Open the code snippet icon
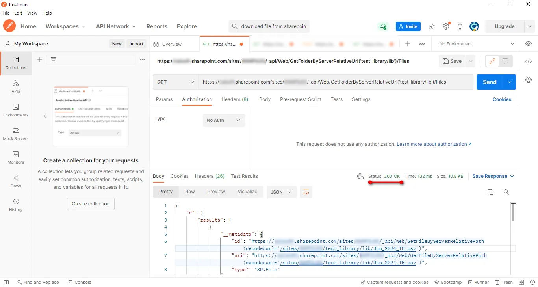Viewport: 538px width, 287px height. (x=529, y=61)
